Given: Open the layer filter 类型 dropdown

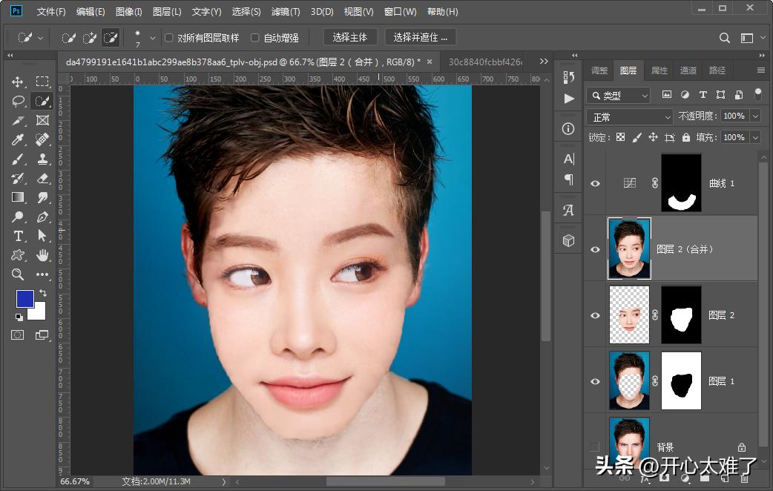Looking at the screenshot, I should coord(618,96).
